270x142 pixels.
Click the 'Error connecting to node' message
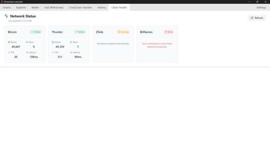[157, 45]
